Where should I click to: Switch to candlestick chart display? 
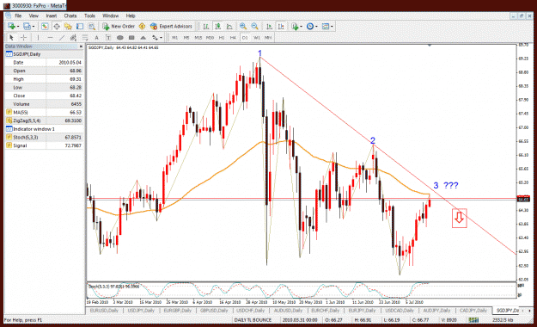[218, 27]
